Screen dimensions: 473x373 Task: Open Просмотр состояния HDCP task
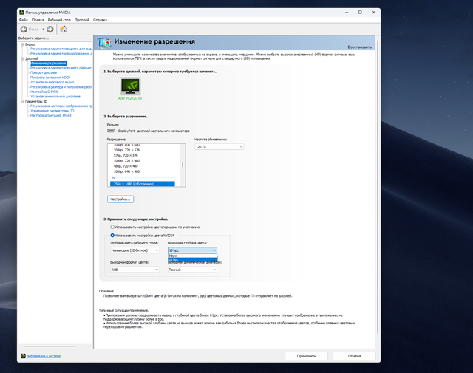click(50, 78)
